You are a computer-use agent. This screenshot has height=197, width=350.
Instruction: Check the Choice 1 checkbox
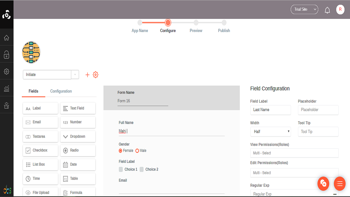pyautogui.click(x=121, y=169)
